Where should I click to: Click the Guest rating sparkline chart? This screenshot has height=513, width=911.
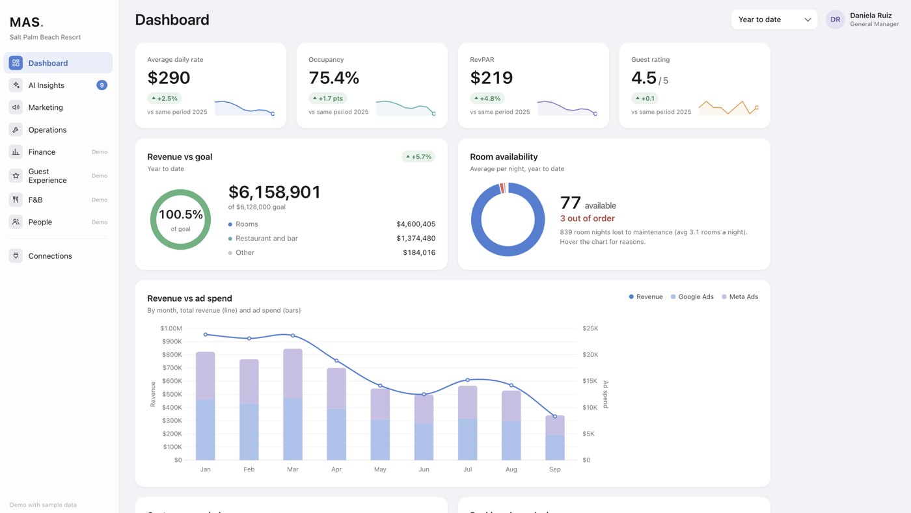pyautogui.click(x=729, y=107)
